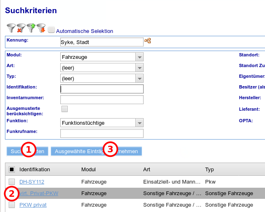Sort by the Identifikation column header
Image resolution: width=265 pixels, height=212 pixels.
click(x=35, y=169)
